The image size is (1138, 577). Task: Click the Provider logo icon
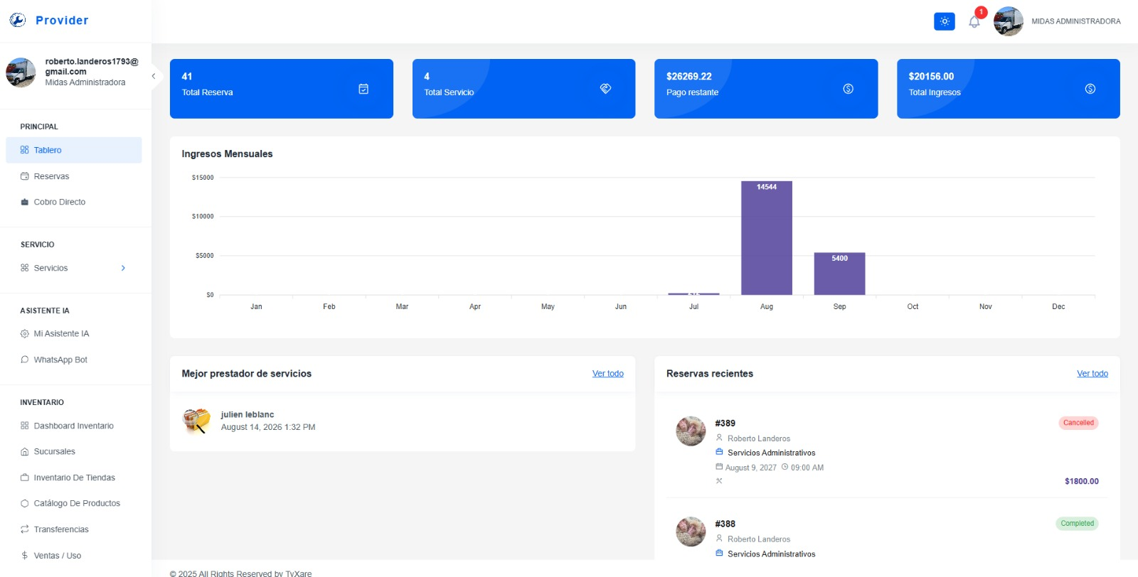click(x=18, y=20)
